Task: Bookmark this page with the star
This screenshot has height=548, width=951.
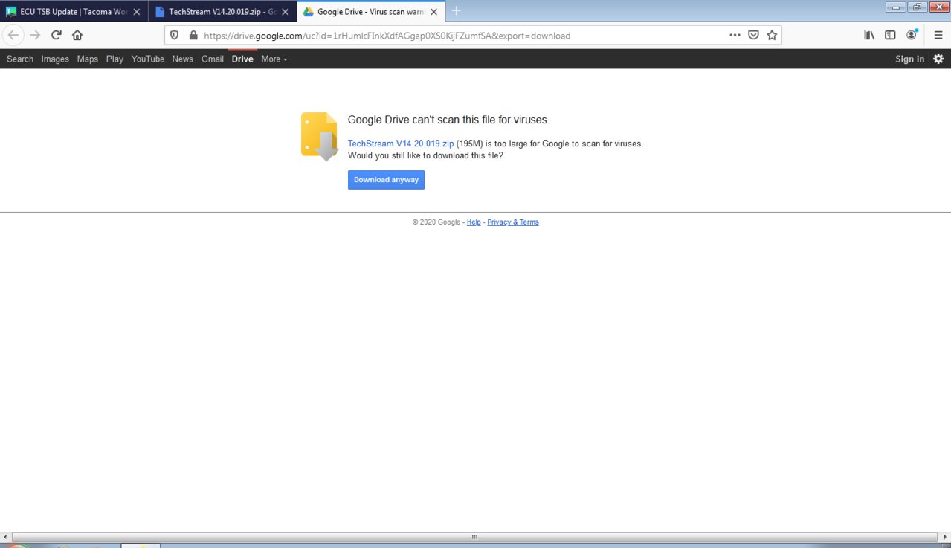Action: (x=772, y=35)
